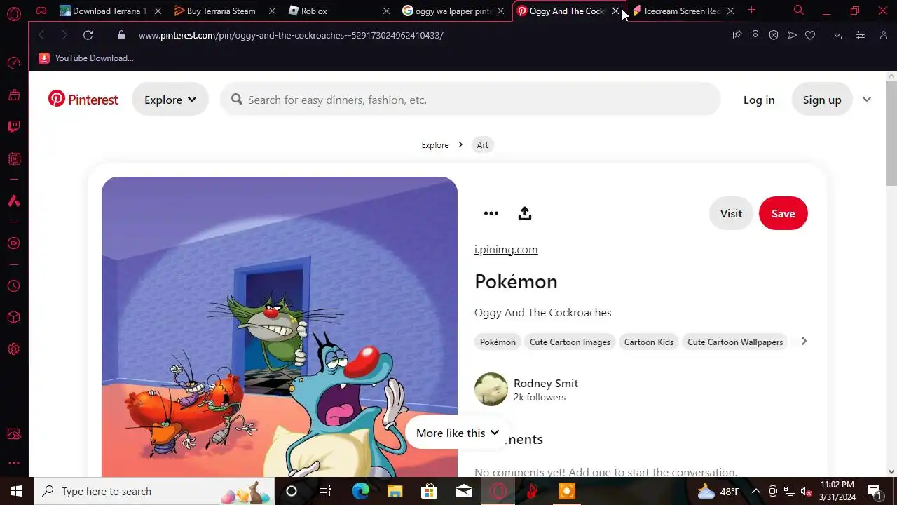Expand chevron next to Sign up
897x505 pixels.
point(867,100)
